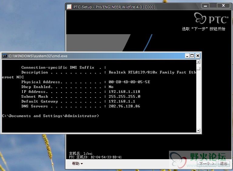This screenshot has height=171, width=233.
Task: Click the 下一个 button in PTC.Setup
Action: [x=206, y=164]
